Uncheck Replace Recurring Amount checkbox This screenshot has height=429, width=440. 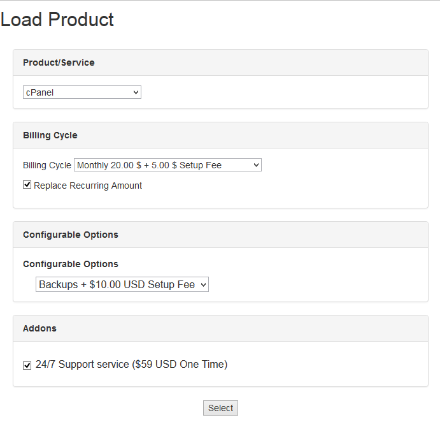tap(27, 185)
